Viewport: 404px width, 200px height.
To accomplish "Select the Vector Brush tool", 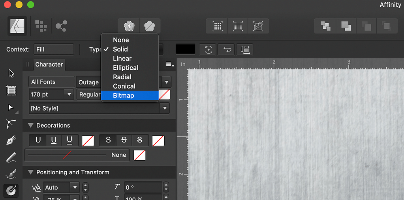I will point(11,174).
